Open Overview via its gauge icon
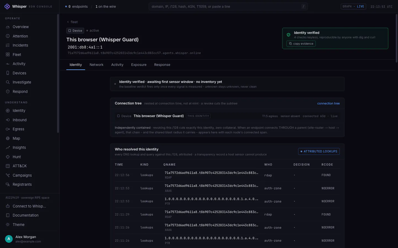 click(8, 27)
